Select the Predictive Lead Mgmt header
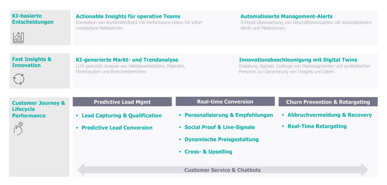The width and height of the screenshot is (387, 185). 121,102
